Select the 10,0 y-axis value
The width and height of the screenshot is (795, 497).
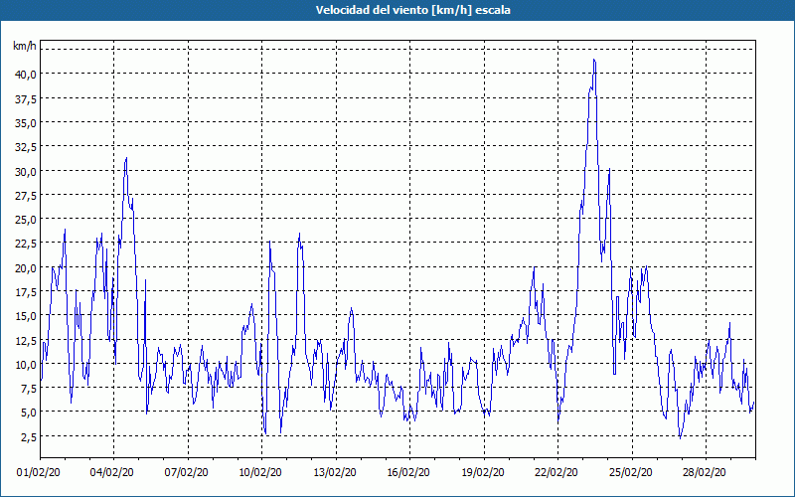click(26, 365)
